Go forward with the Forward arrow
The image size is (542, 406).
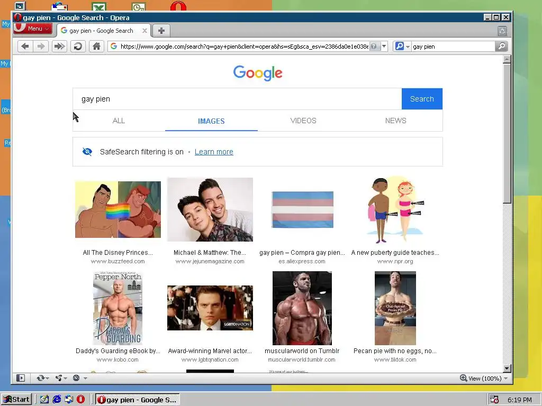[41, 47]
